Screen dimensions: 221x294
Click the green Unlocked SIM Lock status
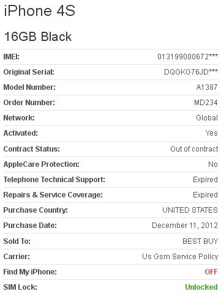201,287
